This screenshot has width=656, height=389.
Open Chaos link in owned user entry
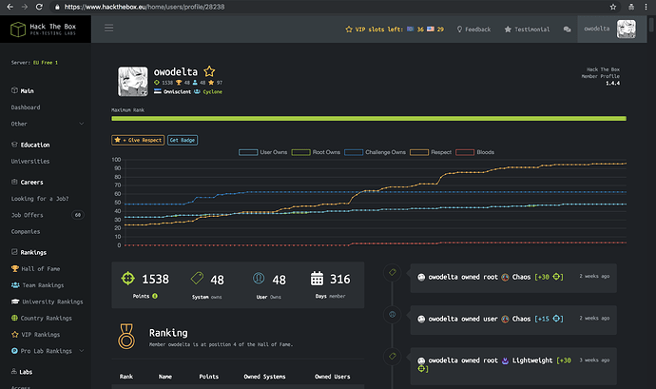pos(521,319)
